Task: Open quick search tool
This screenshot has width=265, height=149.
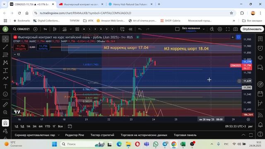Action: pyautogui.click(x=212, y=29)
